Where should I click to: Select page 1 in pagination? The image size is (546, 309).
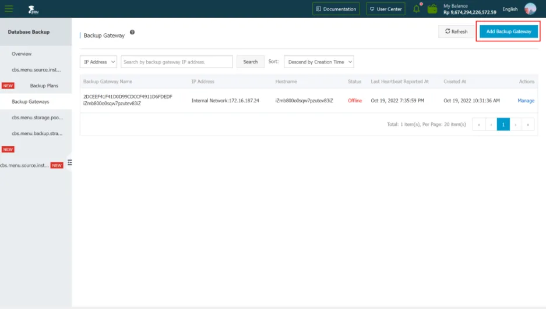pos(503,125)
